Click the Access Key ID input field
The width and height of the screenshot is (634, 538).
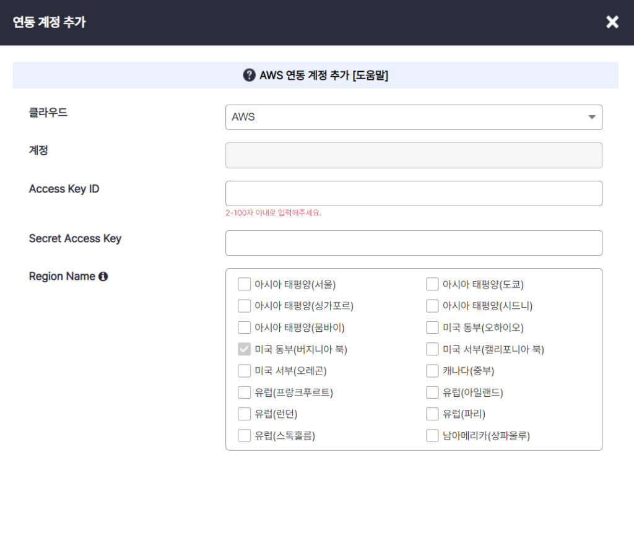click(414, 193)
